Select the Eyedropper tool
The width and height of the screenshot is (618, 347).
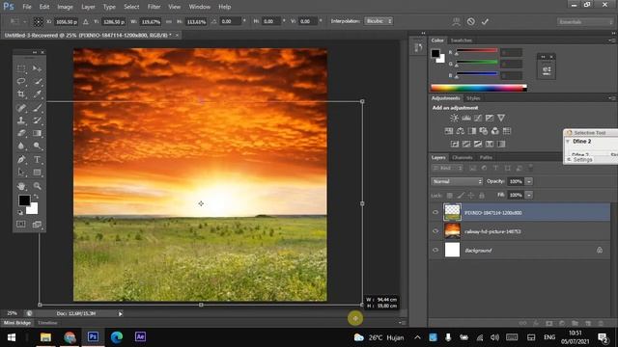coord(37,94)
